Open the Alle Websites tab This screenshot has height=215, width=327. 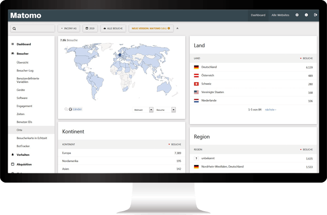(x=280, y=15)
